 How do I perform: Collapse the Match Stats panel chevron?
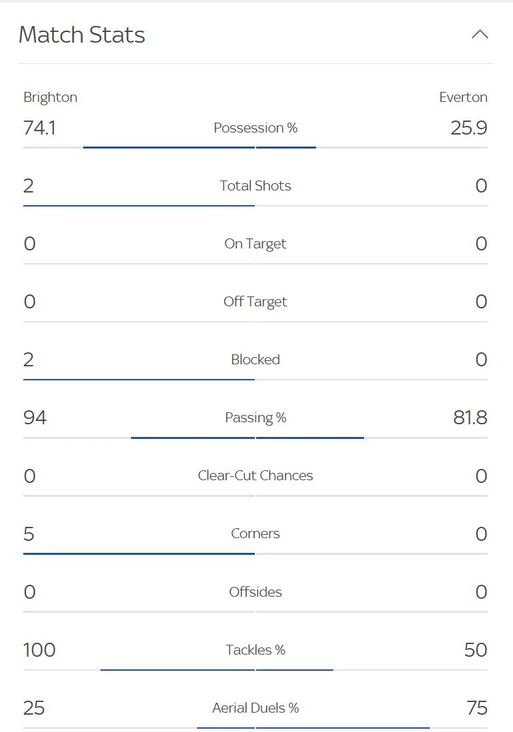[x=480, y=35]
